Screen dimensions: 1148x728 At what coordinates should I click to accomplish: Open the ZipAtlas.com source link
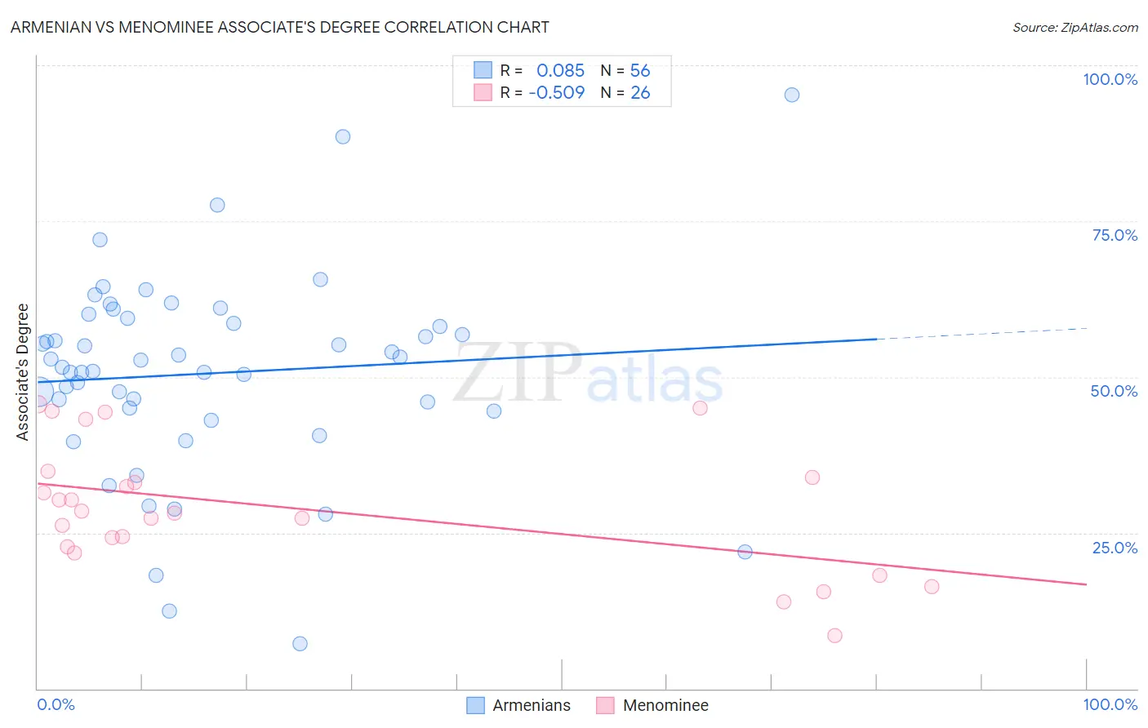[x=1075, y=27]
